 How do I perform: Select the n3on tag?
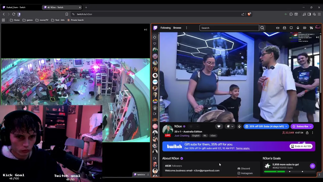pos(213,136)
